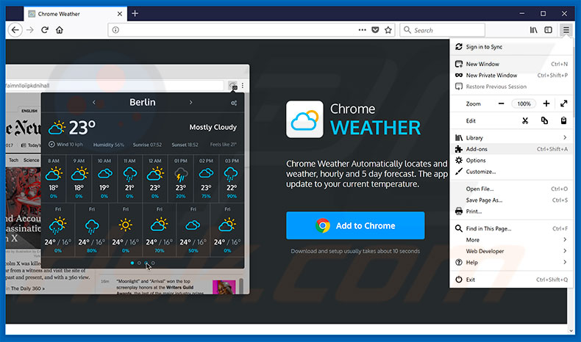This screenshot has width=581, height=342.
Task: Save page to Pocket
Action: (375, 30)
